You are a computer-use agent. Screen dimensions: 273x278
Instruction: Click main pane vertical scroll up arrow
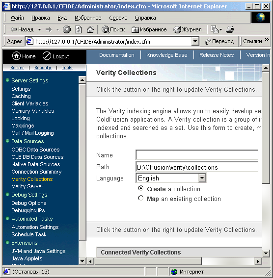tap(266, 68)
